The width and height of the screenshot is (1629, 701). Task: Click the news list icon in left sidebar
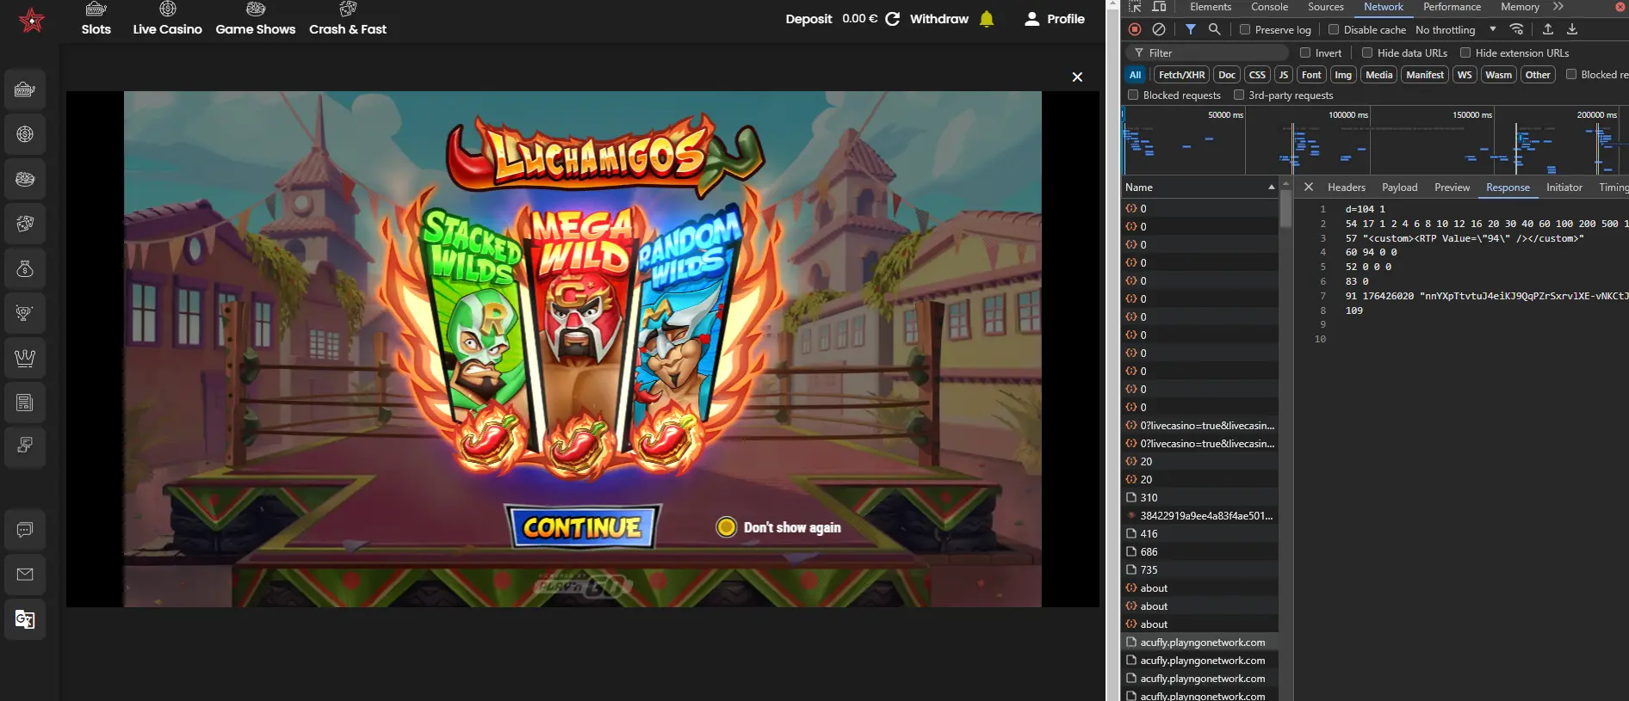point(25,403)
